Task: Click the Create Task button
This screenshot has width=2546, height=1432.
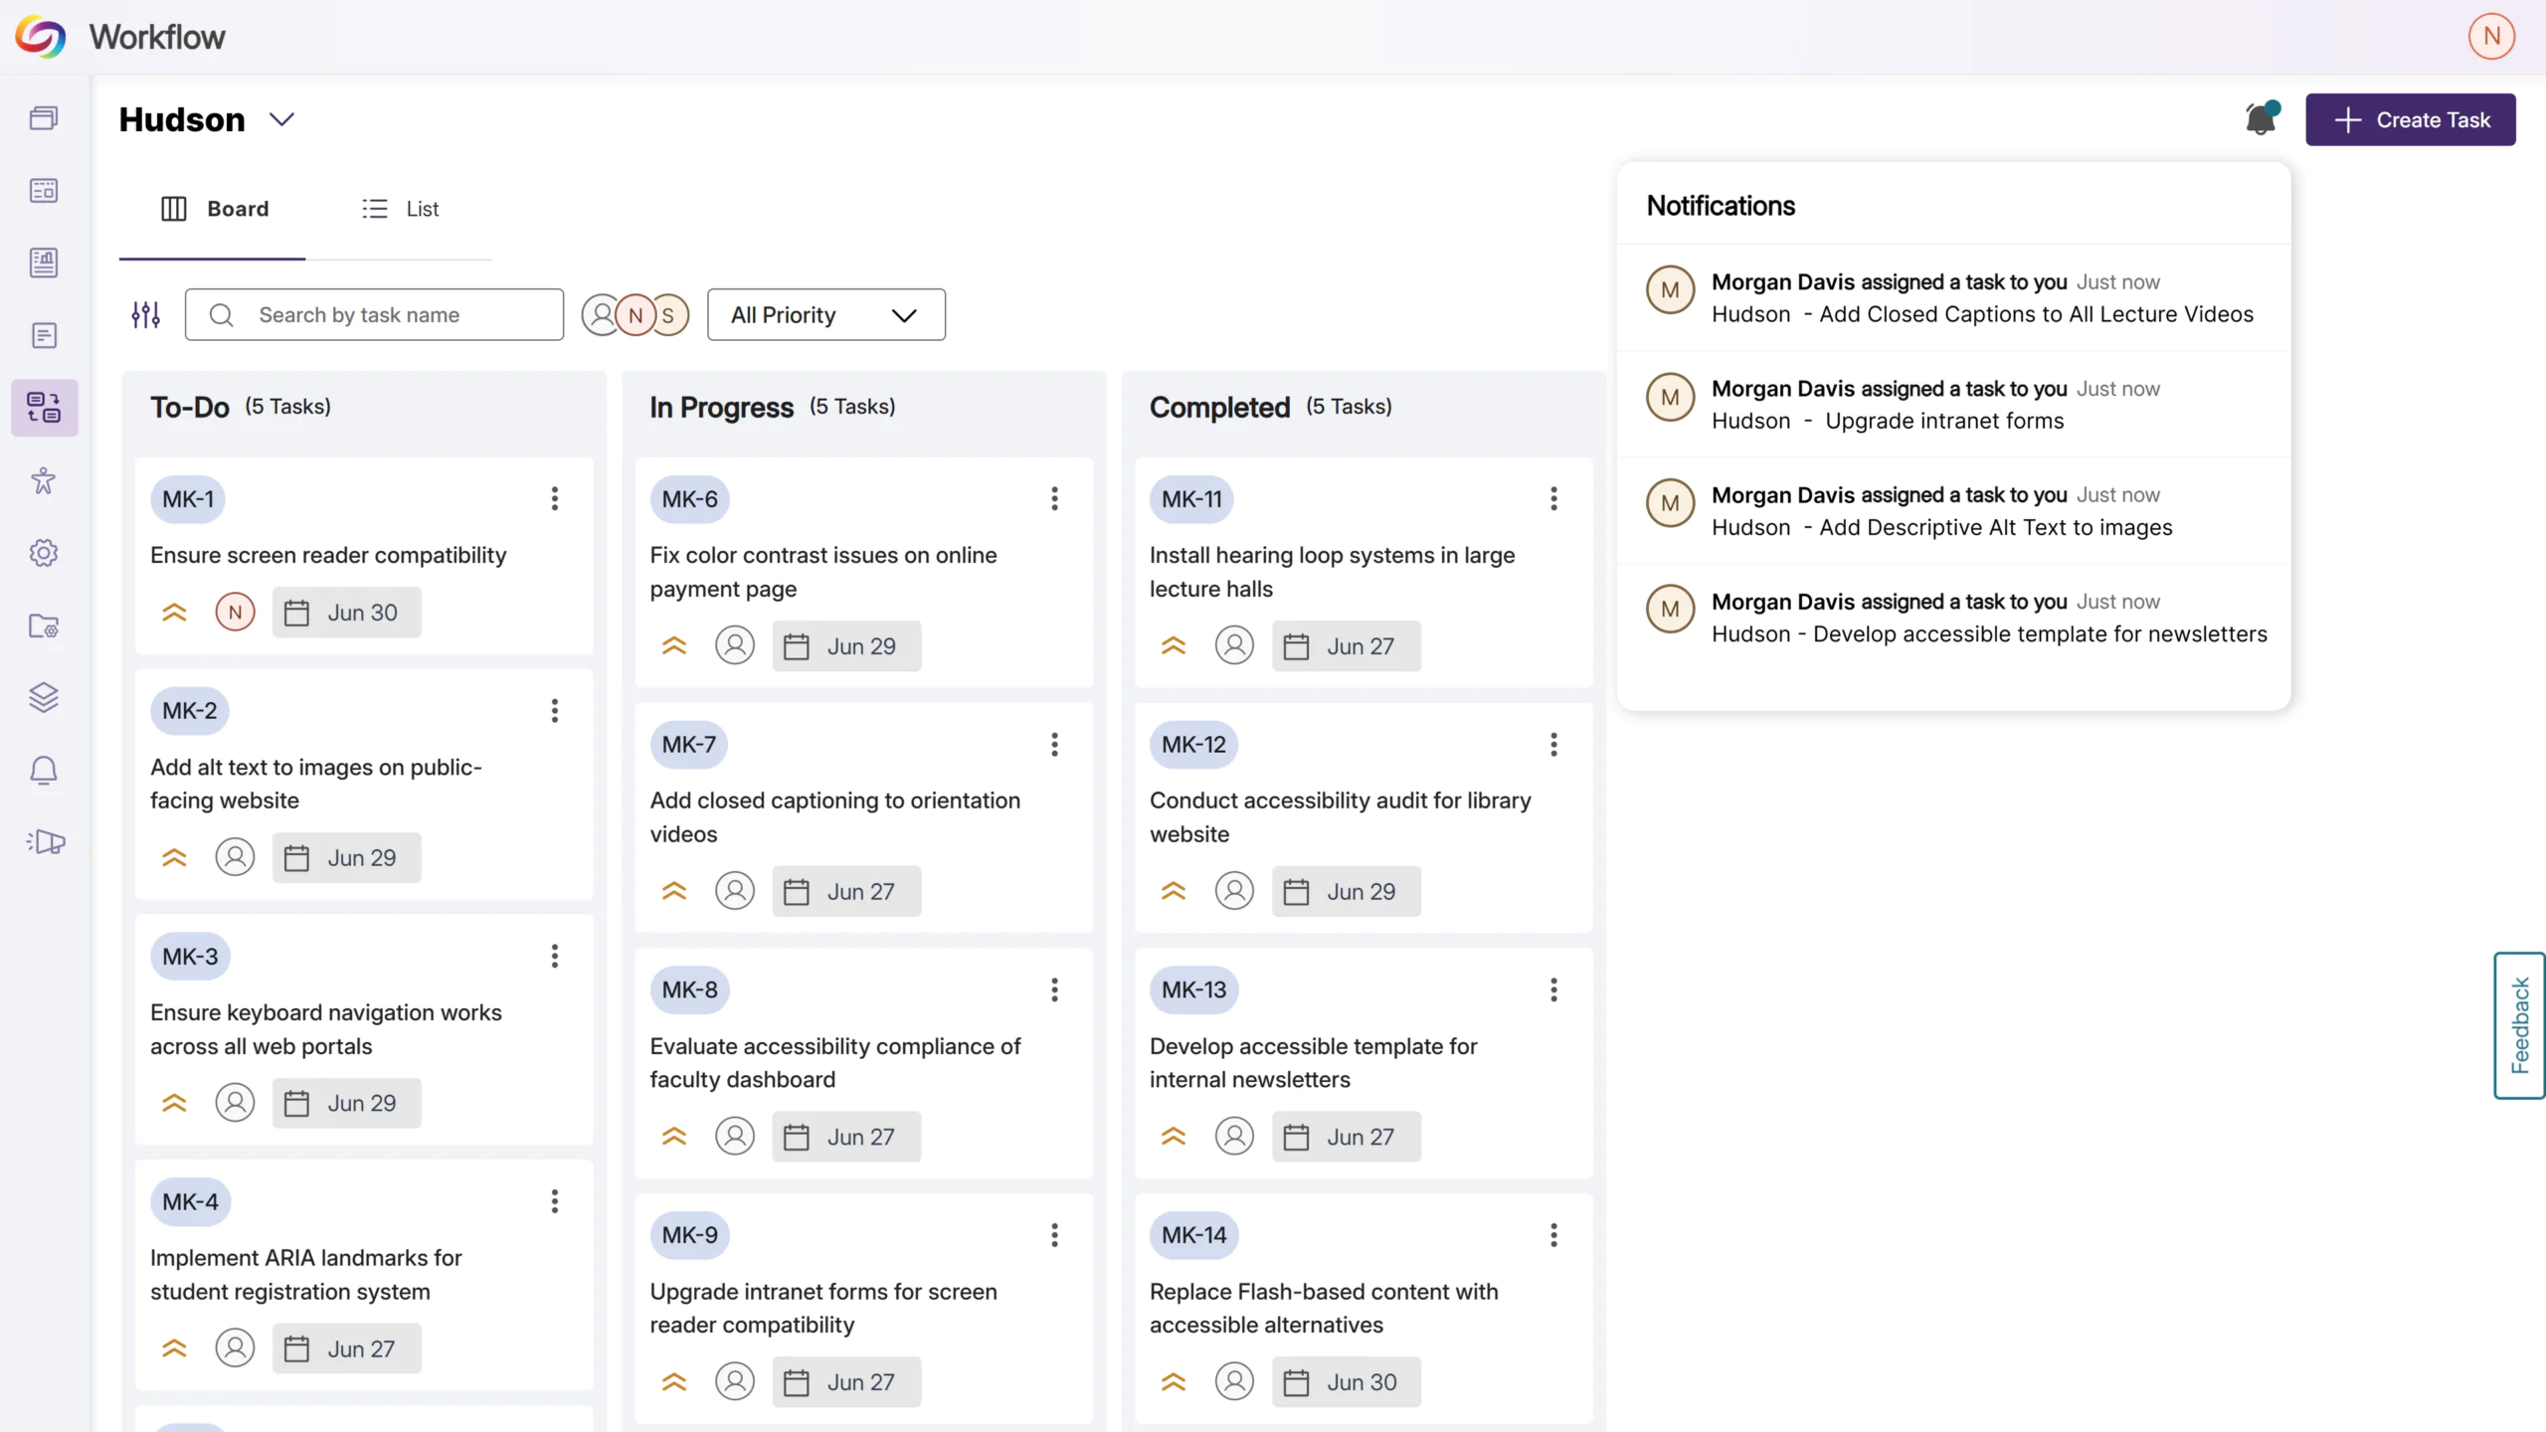Action: 2411,119
